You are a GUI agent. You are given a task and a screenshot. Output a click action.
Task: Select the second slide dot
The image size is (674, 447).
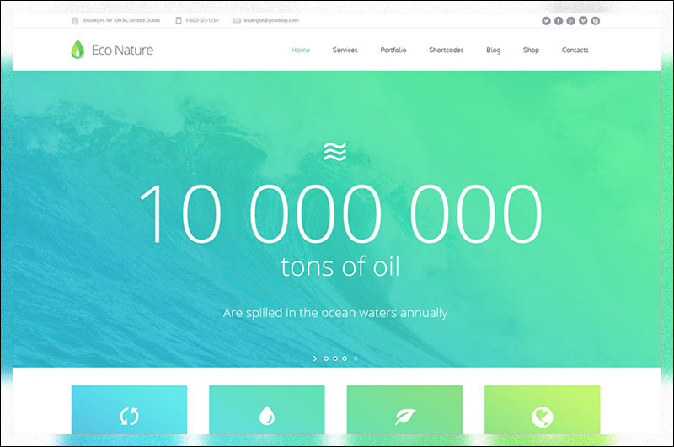335,358
